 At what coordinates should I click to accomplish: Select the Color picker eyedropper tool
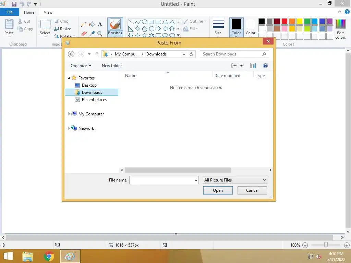(92, 34)
